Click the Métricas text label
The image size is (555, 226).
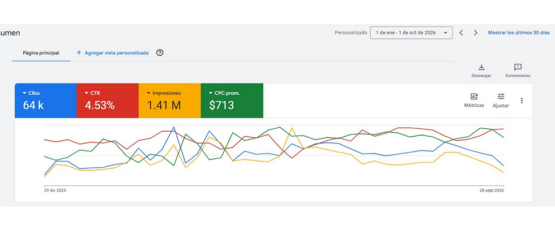[x=474, y=105]
